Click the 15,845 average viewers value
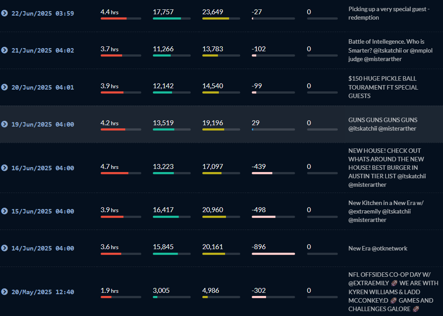 point(163,247)
